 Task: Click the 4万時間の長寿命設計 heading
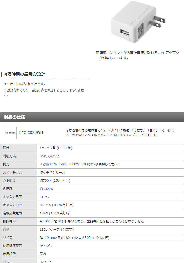(x=25, y=74)
